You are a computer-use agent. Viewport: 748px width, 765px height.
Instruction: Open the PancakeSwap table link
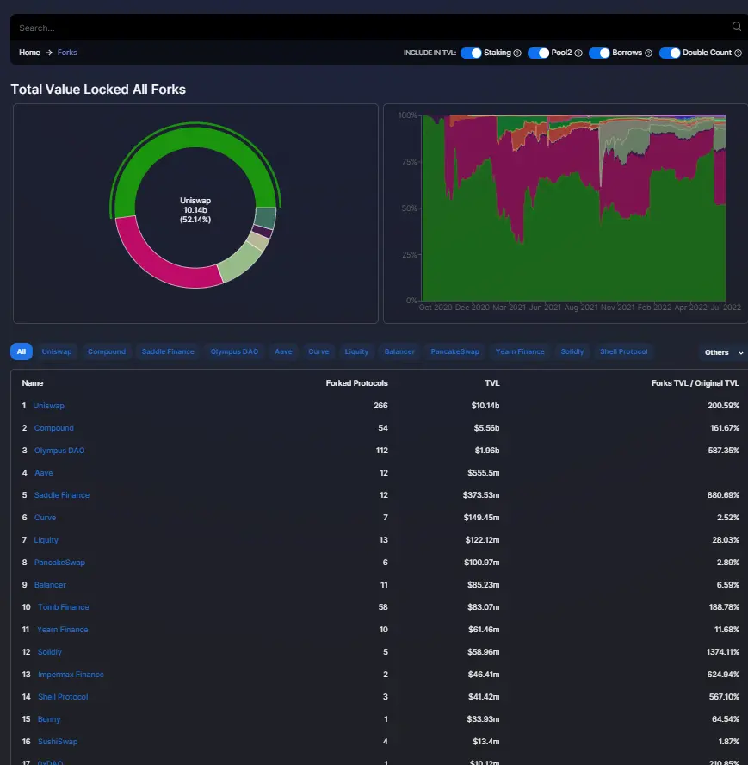click(59, 563)
